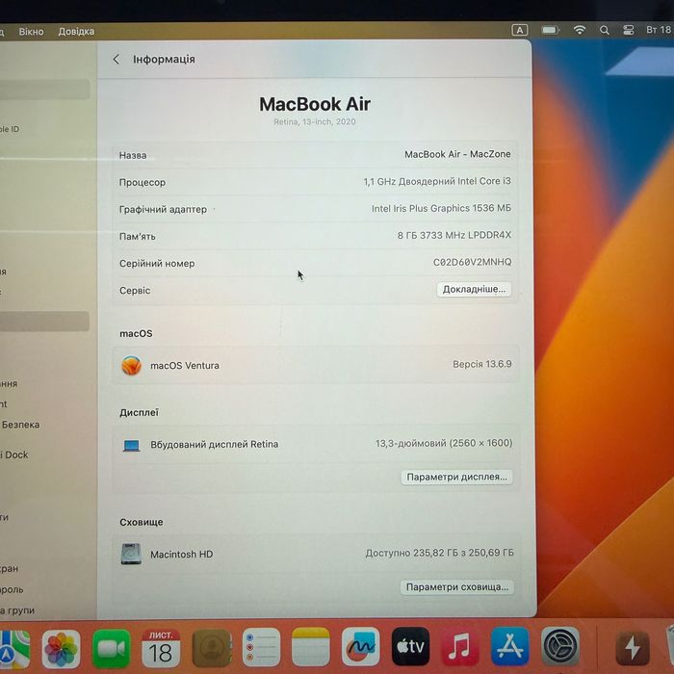Click the Wi-Fi status icon
This screenshot has width=674, height=674.
[580, 30]
